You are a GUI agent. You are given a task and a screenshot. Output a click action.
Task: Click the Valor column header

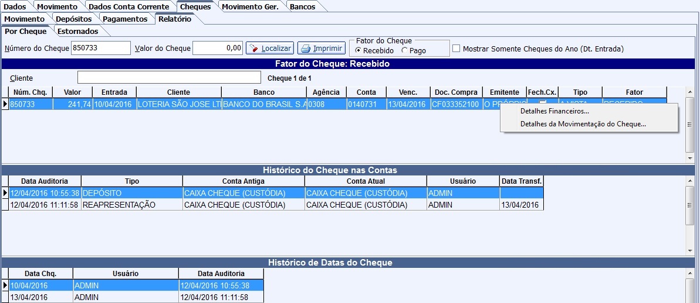72,92
